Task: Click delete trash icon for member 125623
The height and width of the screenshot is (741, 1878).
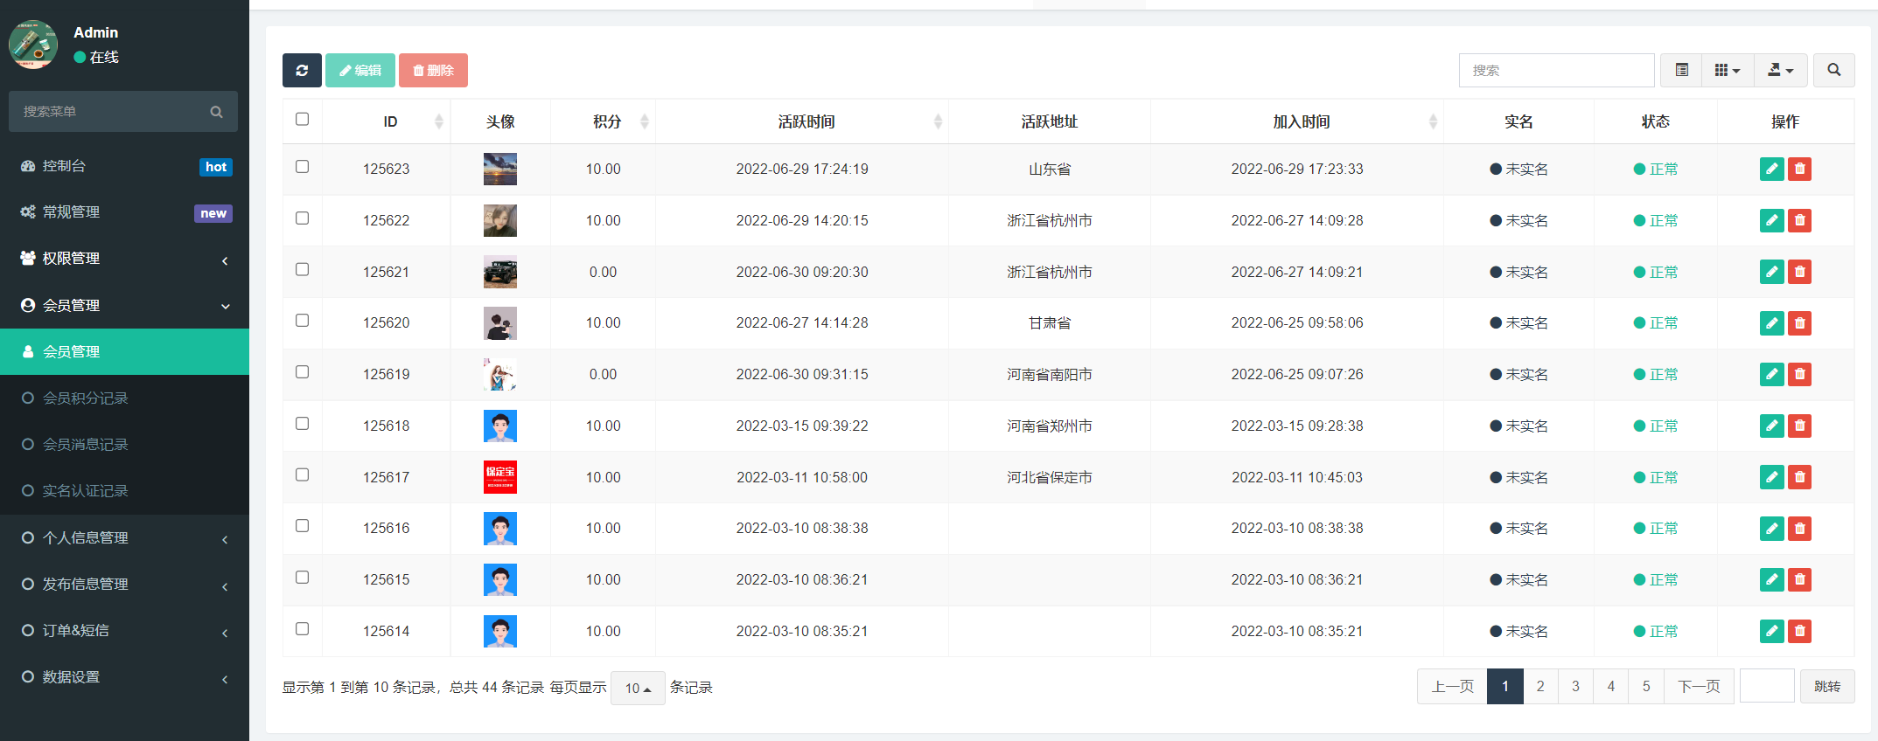Action: [1799, 169]
